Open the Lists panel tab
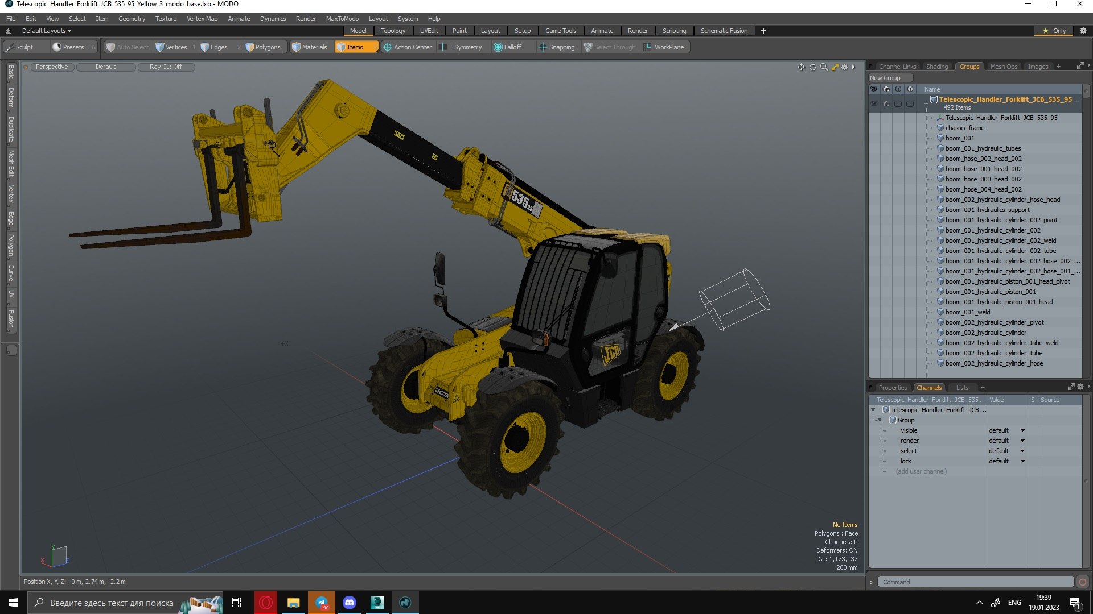This screenshot has height=614, width=1093. coord(962,388)
